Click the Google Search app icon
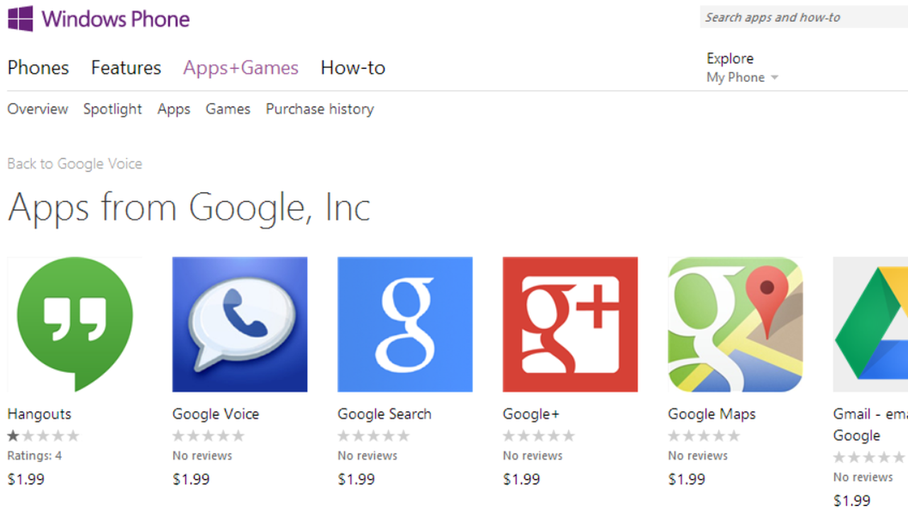This screenshot has width=908, height=511. point(404,324)
